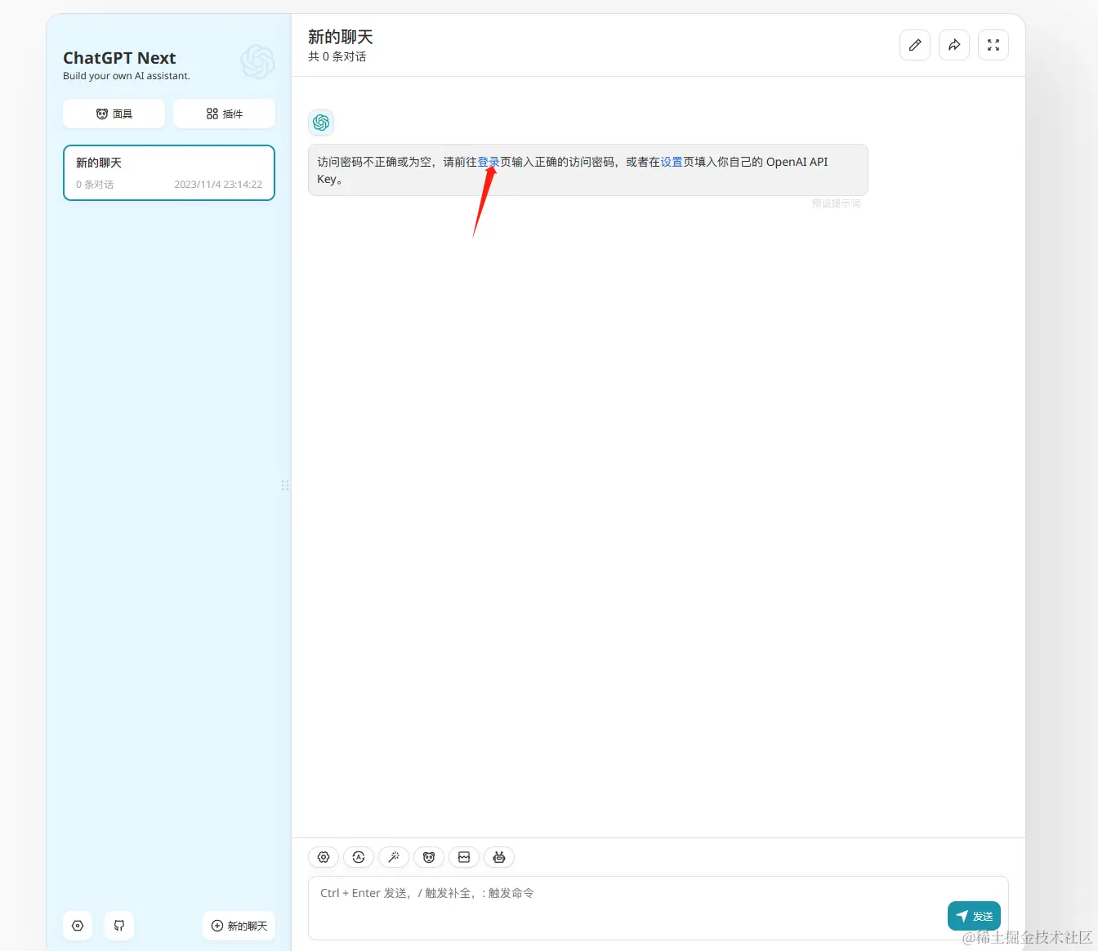This screenshot has width=1098, height=951.
Task: Click the 发送 send button
Action: pyautogui.click(x=974, y=916)
